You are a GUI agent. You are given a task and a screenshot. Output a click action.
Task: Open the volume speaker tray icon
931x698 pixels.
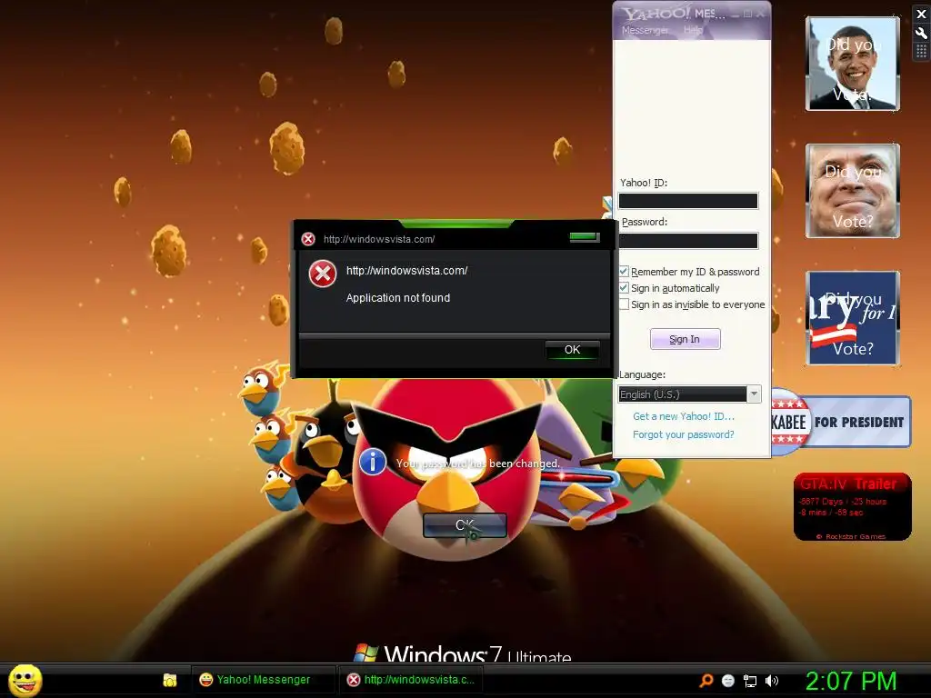coord(771,681)
